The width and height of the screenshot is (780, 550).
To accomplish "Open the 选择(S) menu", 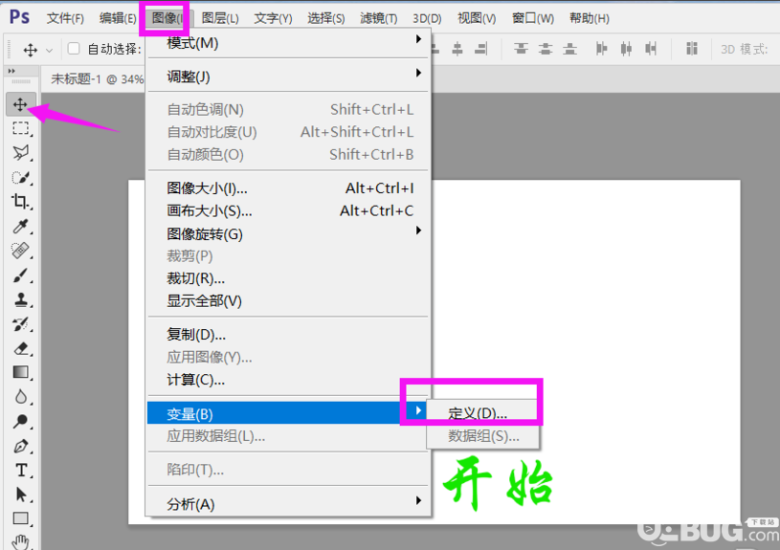I will coord(325,18).
